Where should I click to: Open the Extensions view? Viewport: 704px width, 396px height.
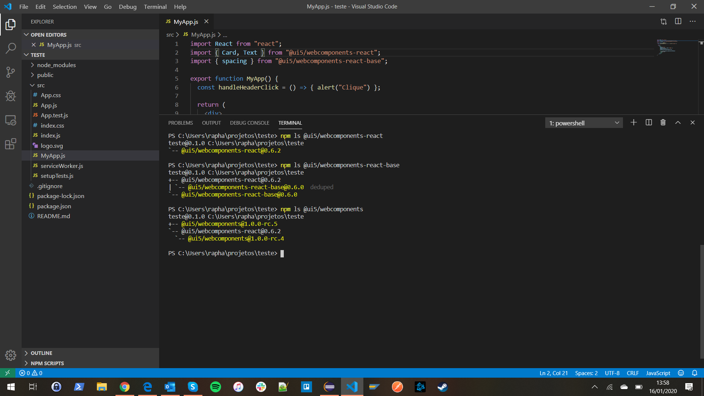[x=11, y=144]
